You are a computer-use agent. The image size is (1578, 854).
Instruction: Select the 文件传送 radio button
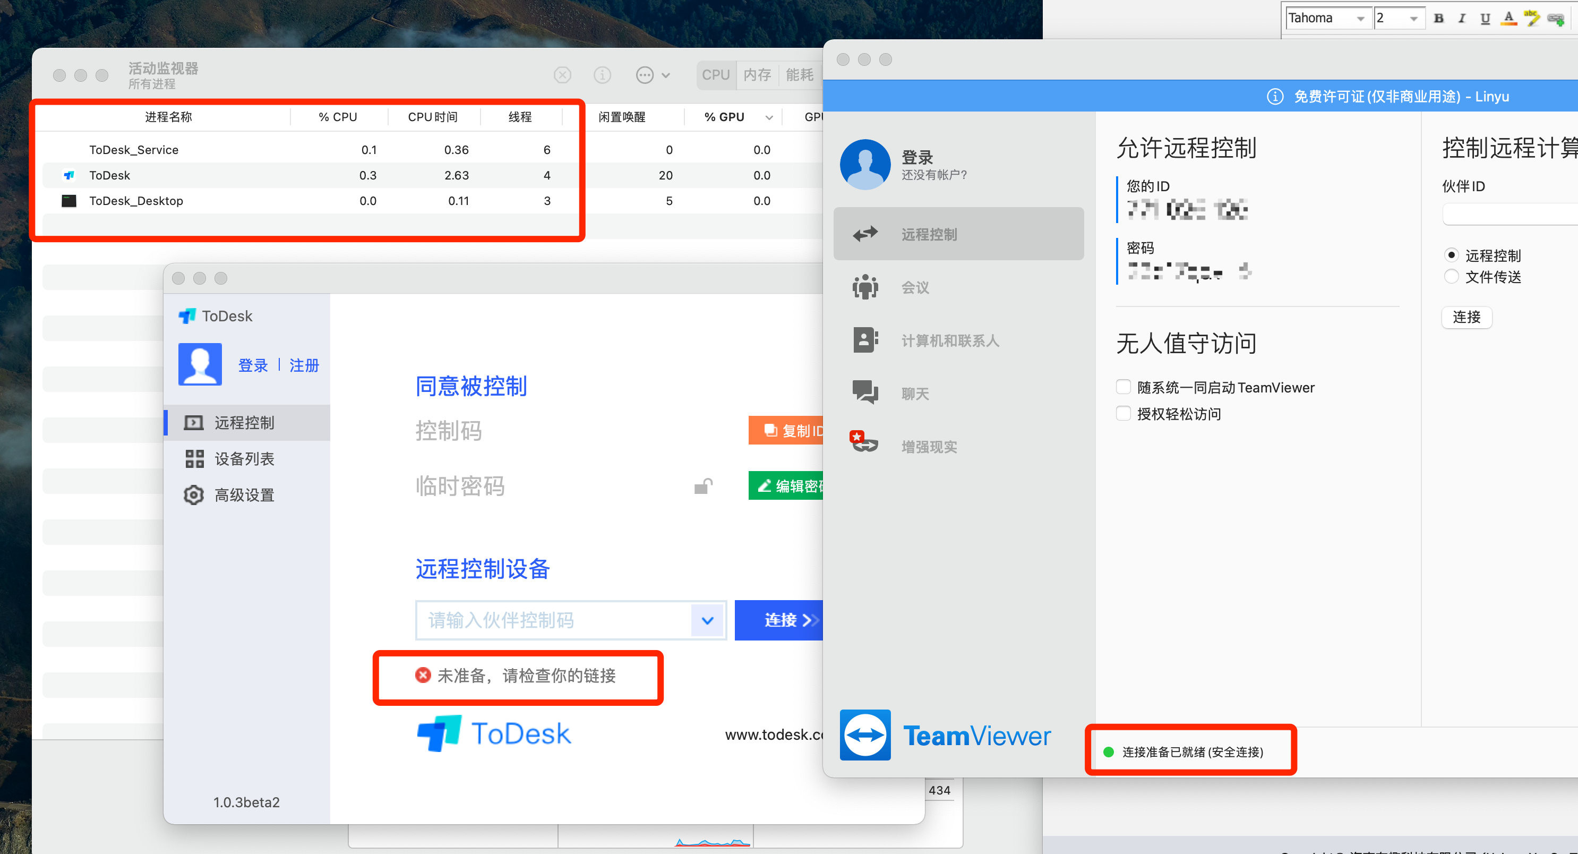click(x=1451, y=276)
